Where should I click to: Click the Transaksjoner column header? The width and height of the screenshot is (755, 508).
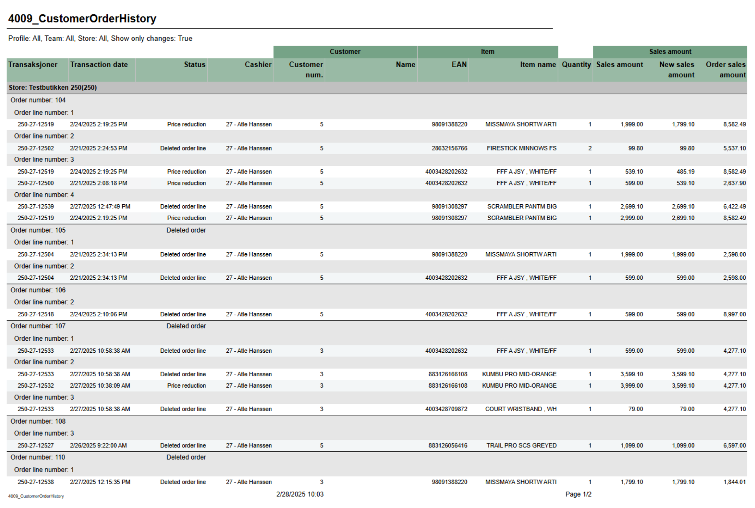(x=33, y=65)
